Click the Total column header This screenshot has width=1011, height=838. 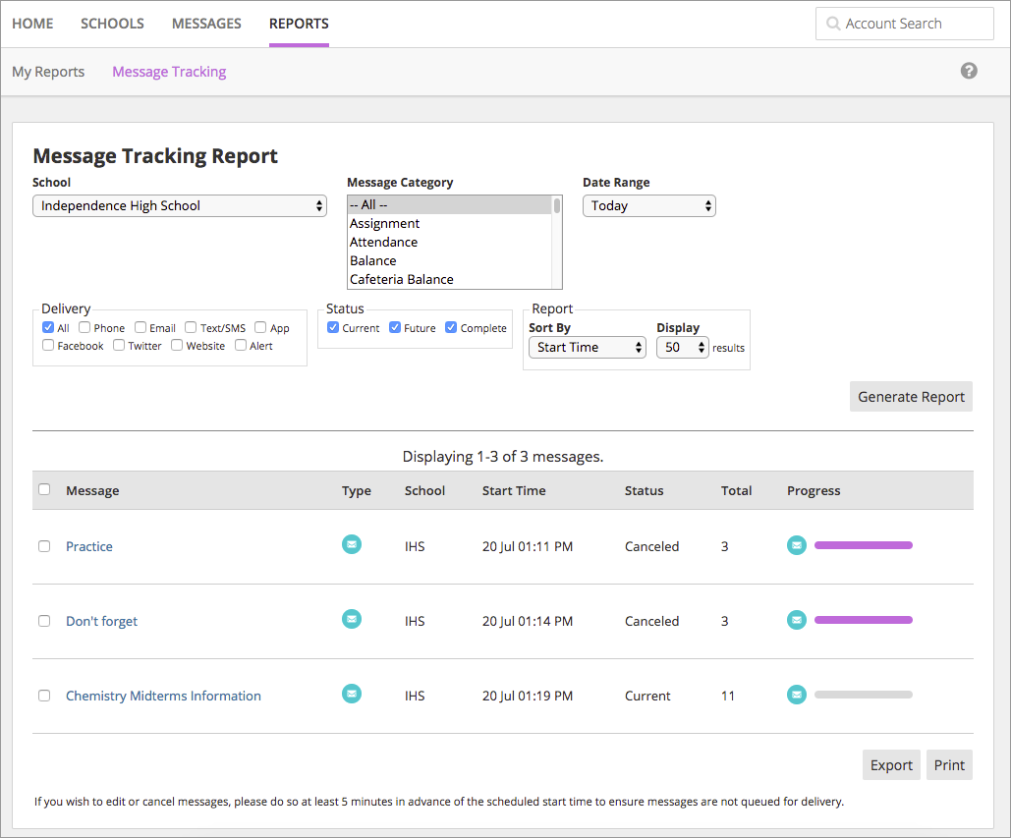point(736,490)
